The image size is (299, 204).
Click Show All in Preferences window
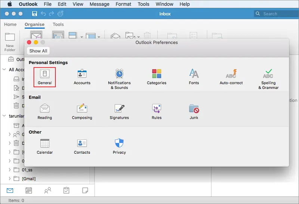(38, 51)
